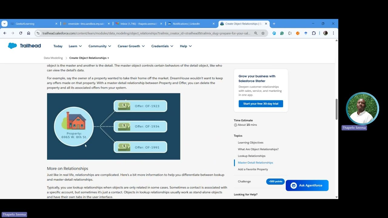Image resolution: width=388 pixels, height=218 pixels.
Task: Open the browser home page
Action: point(28,33)
